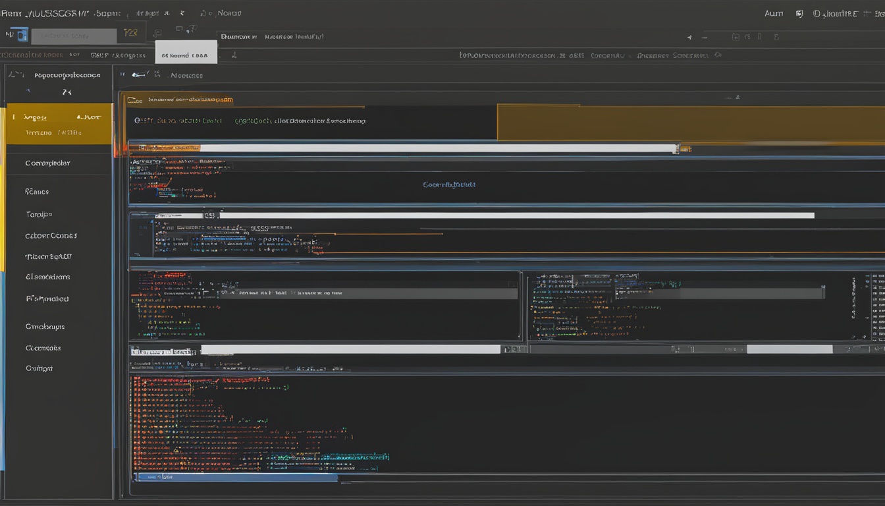Click the "Aum" label in the top-right header
This screenshot has height=506, width=885.
click(774, 13)
